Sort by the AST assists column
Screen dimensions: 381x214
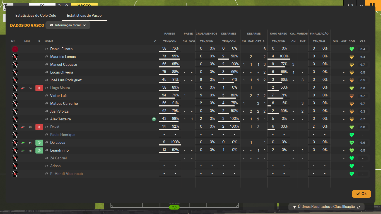point(344,42)
